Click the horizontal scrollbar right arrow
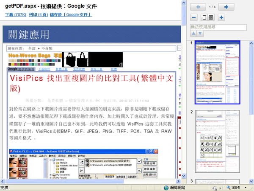Viewport: 254px width, 191px height. pos(178,181)
